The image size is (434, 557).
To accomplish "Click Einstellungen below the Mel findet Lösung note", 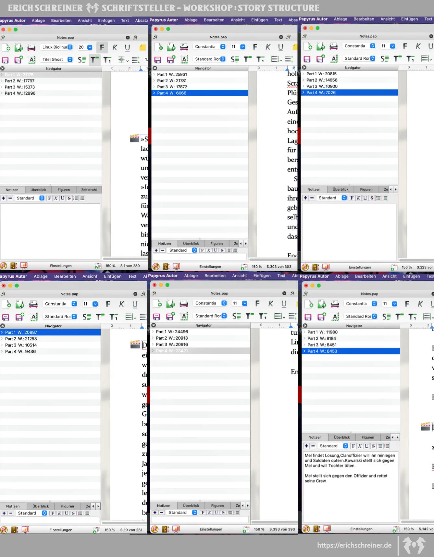I will (x=361, y=529).
